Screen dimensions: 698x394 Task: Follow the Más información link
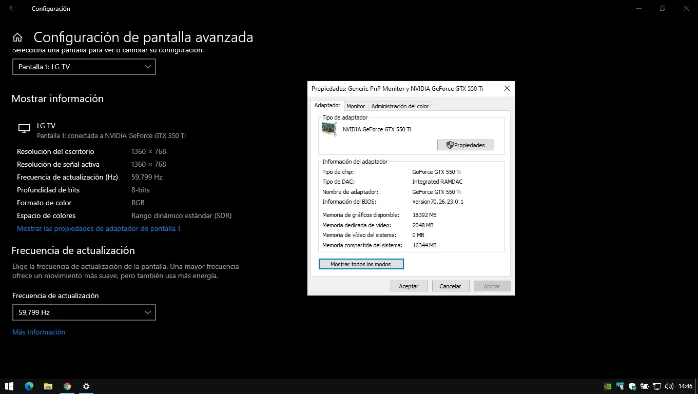(x=39, y=332)
